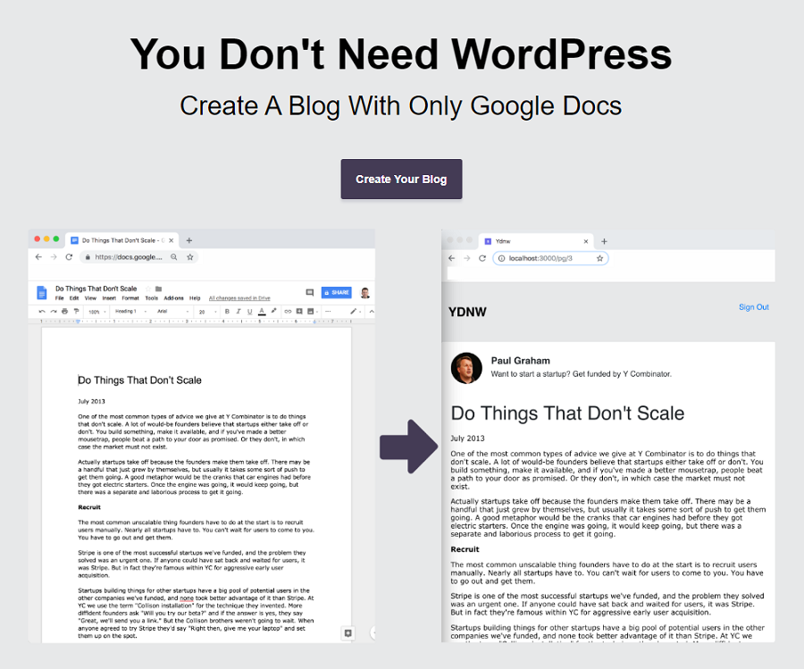This screenshot has height=669, width=804.
Task: Click the localhost:3000/pg/3 address bar
Action: 550,258
